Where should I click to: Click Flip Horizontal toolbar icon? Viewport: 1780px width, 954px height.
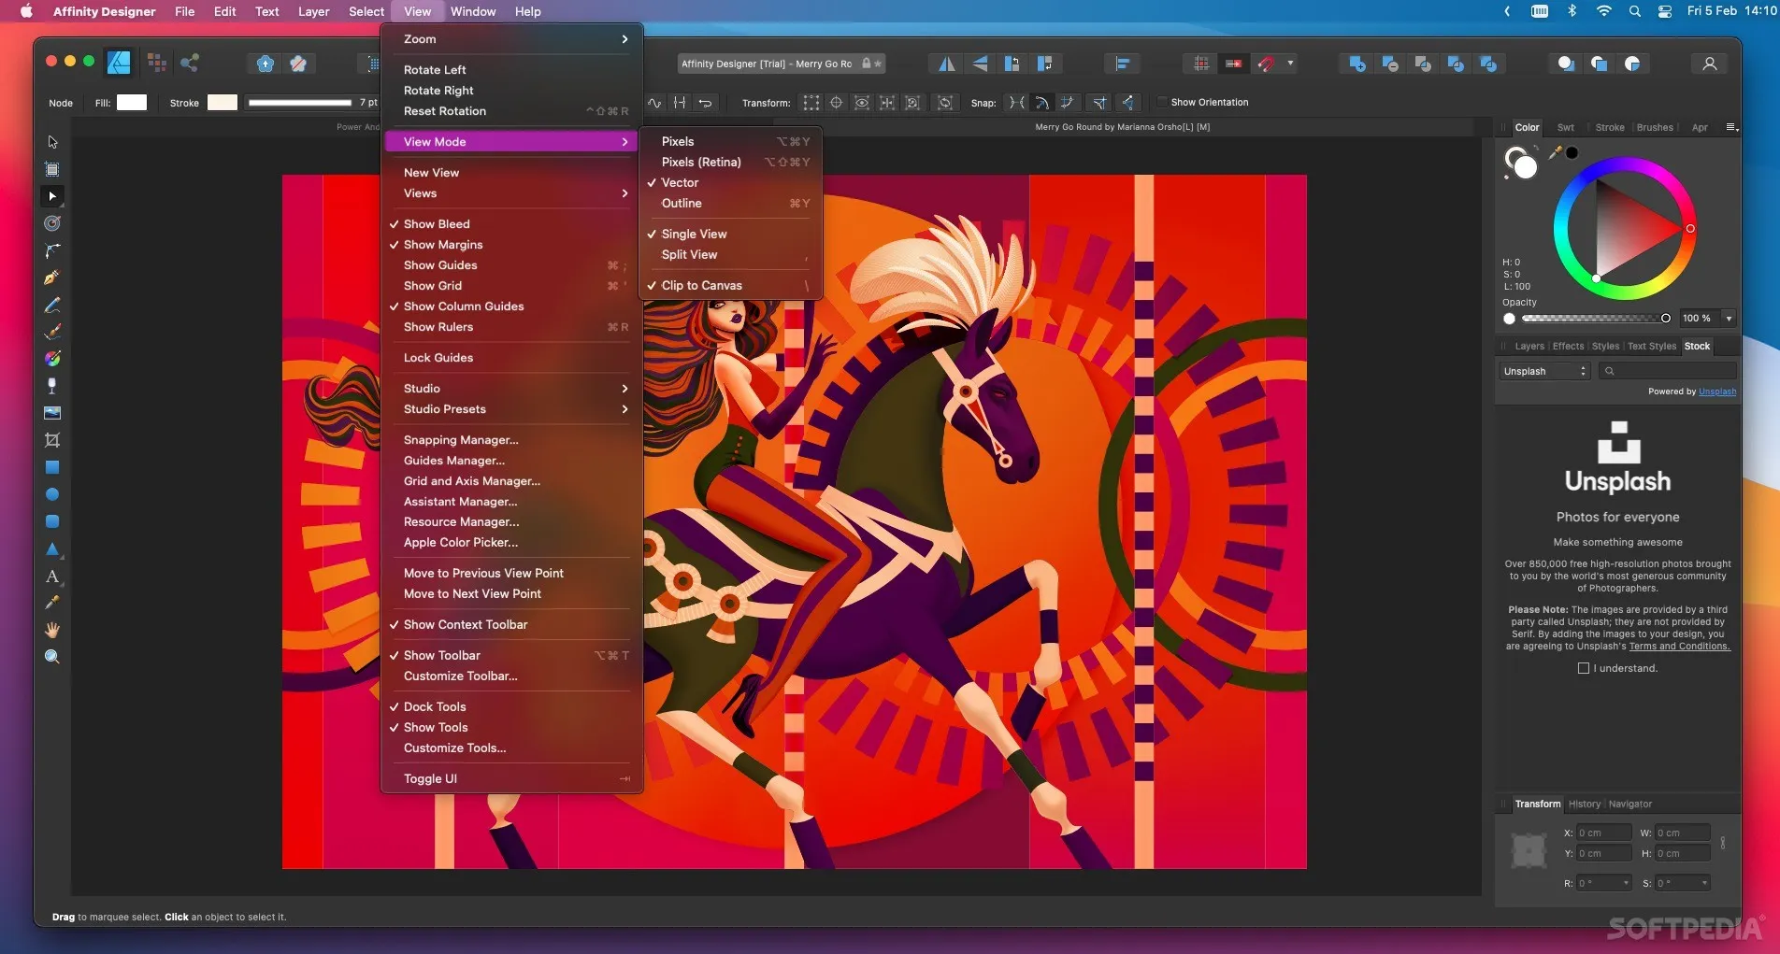947,64
